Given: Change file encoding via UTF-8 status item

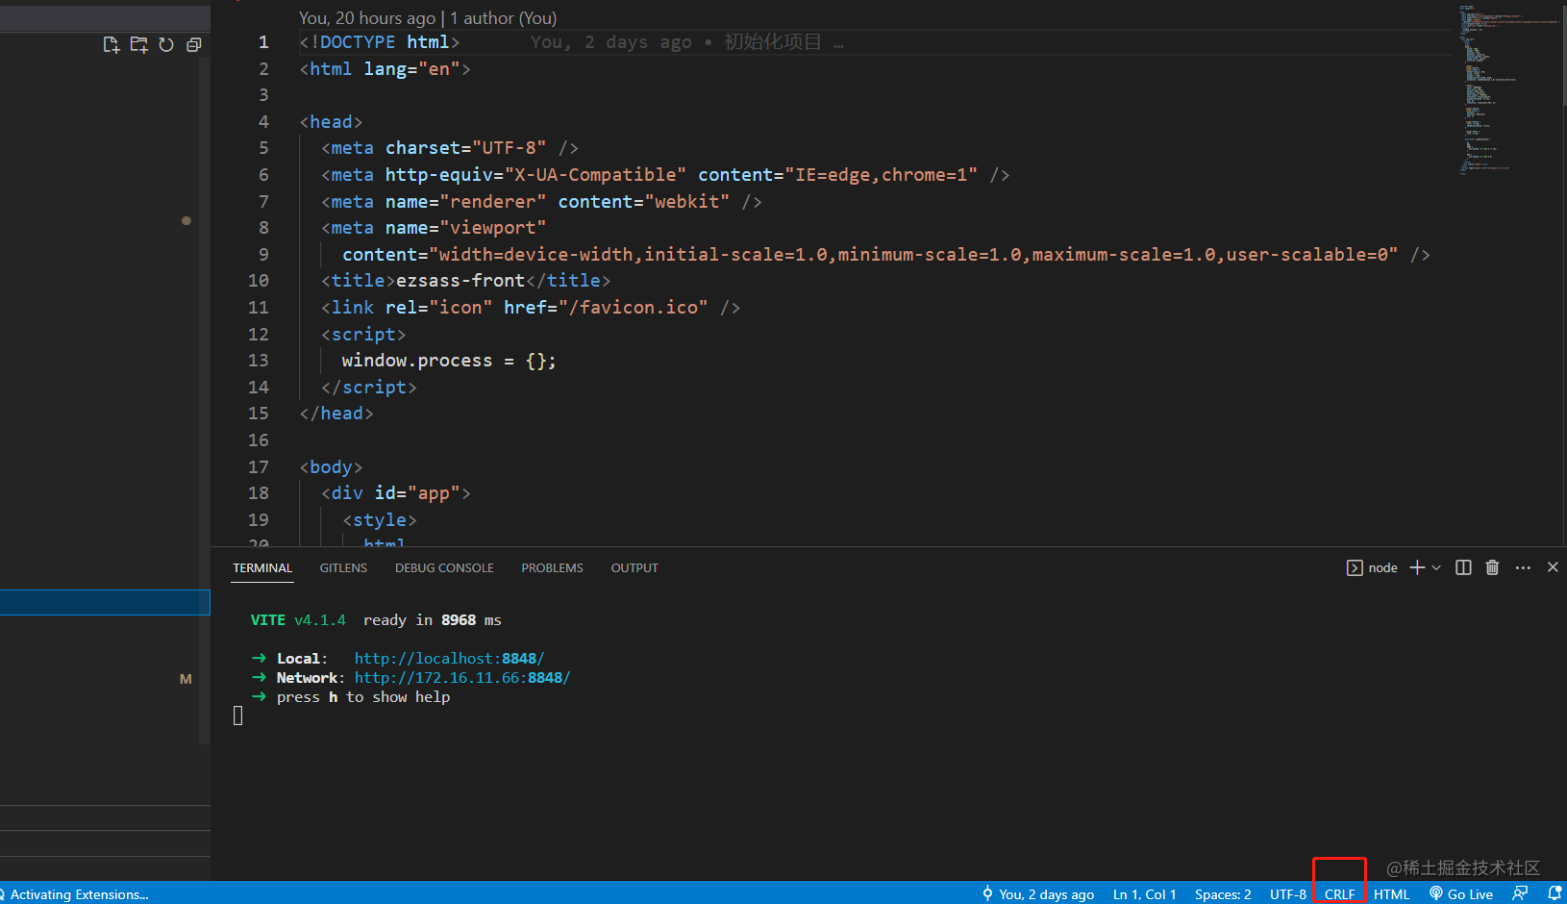Looking at the screenshot, I should tap(1287, 893).
